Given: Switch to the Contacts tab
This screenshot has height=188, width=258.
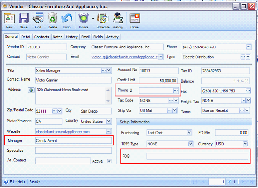Looking at the screenshot, I should click(x=42, y=37).
